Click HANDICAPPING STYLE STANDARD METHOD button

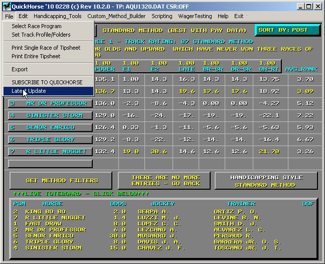point(266,181)
